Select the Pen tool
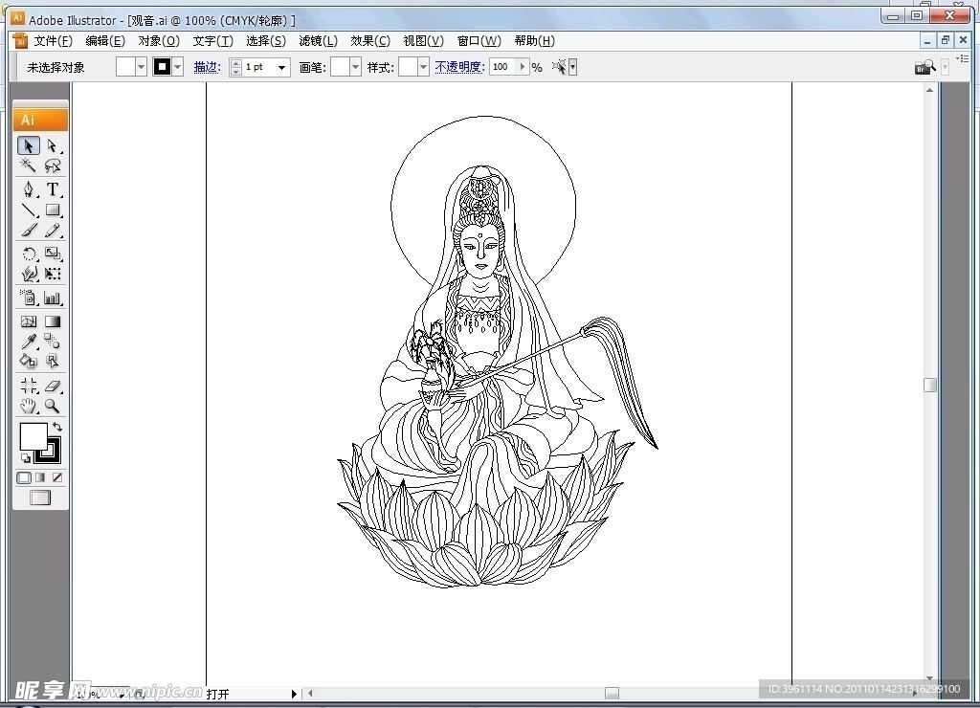 click(x=28, y=189)
